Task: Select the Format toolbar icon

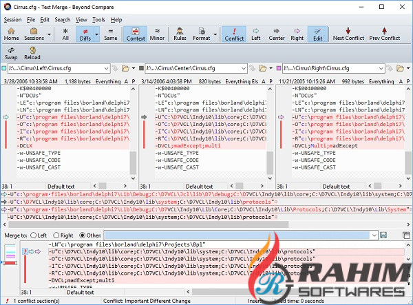Action: pos(202,34)
